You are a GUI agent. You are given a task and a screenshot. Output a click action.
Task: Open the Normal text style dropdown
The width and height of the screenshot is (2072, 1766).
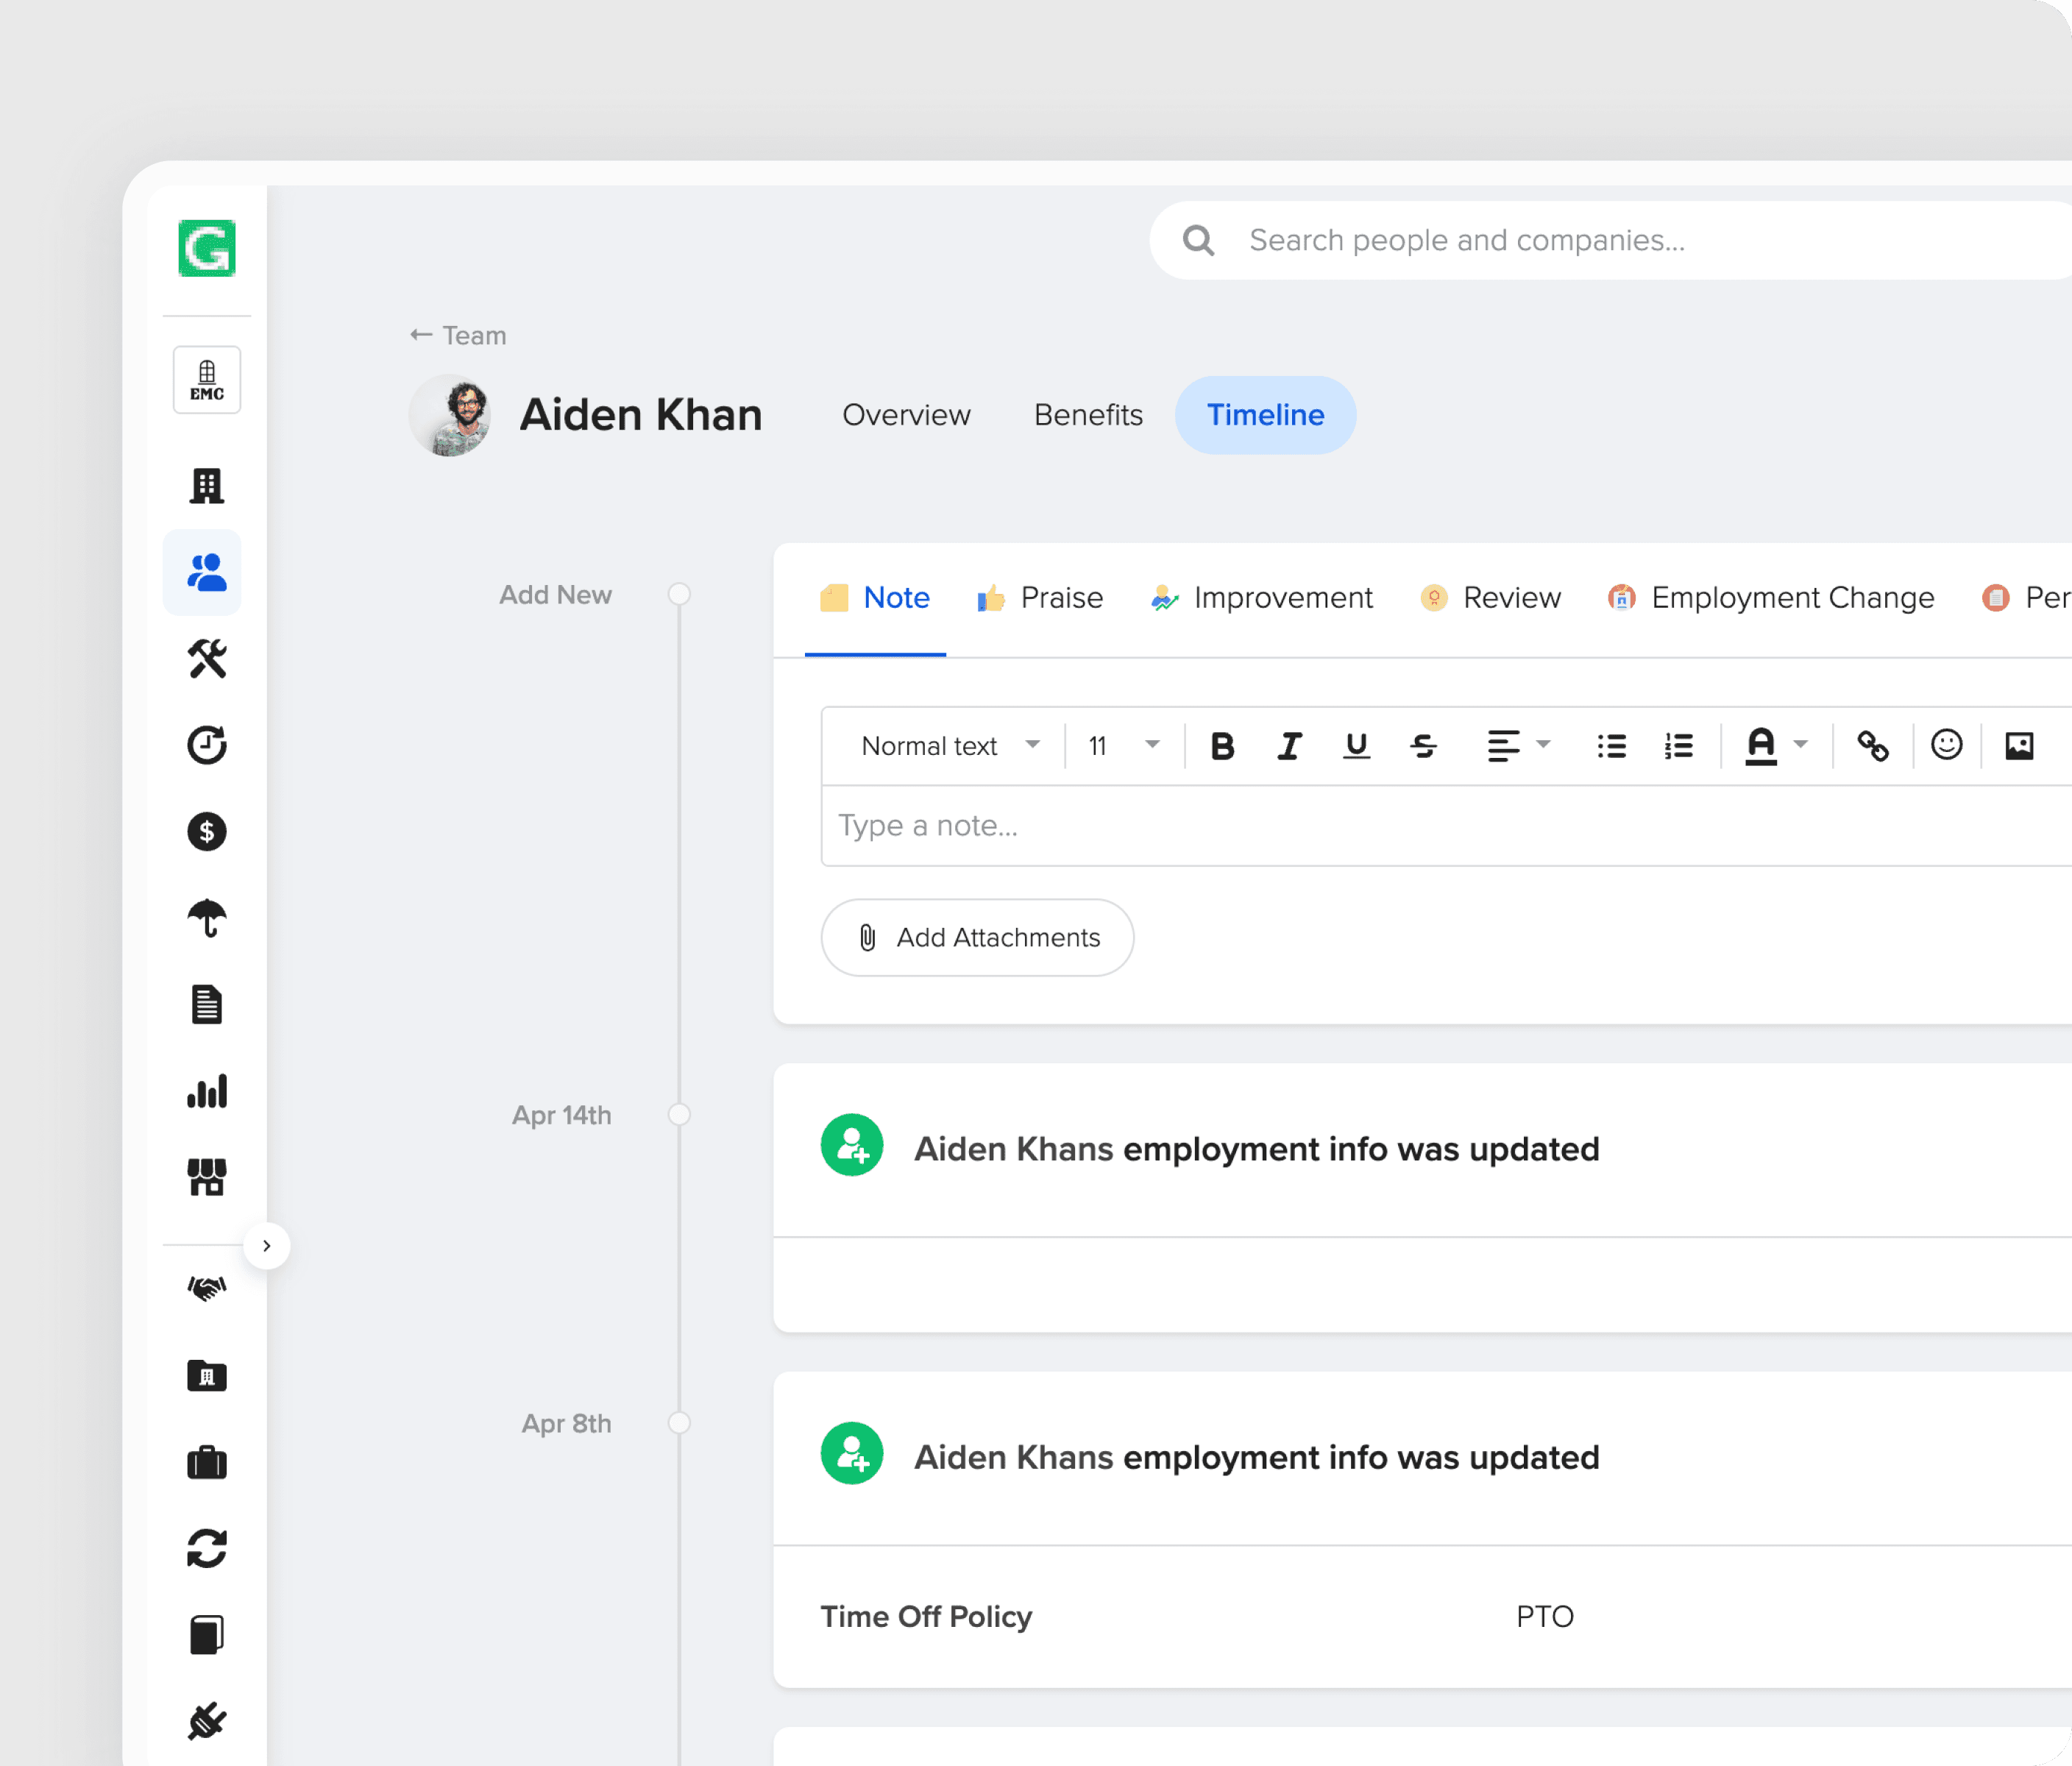pyautogui.click(x=949, y=746)
